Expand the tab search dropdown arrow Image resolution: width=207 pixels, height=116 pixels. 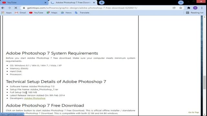pyautogui.click(x=181, y=3)
